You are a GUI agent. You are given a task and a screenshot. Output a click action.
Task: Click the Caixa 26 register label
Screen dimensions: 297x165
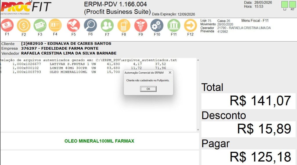(x=224, y=21)
